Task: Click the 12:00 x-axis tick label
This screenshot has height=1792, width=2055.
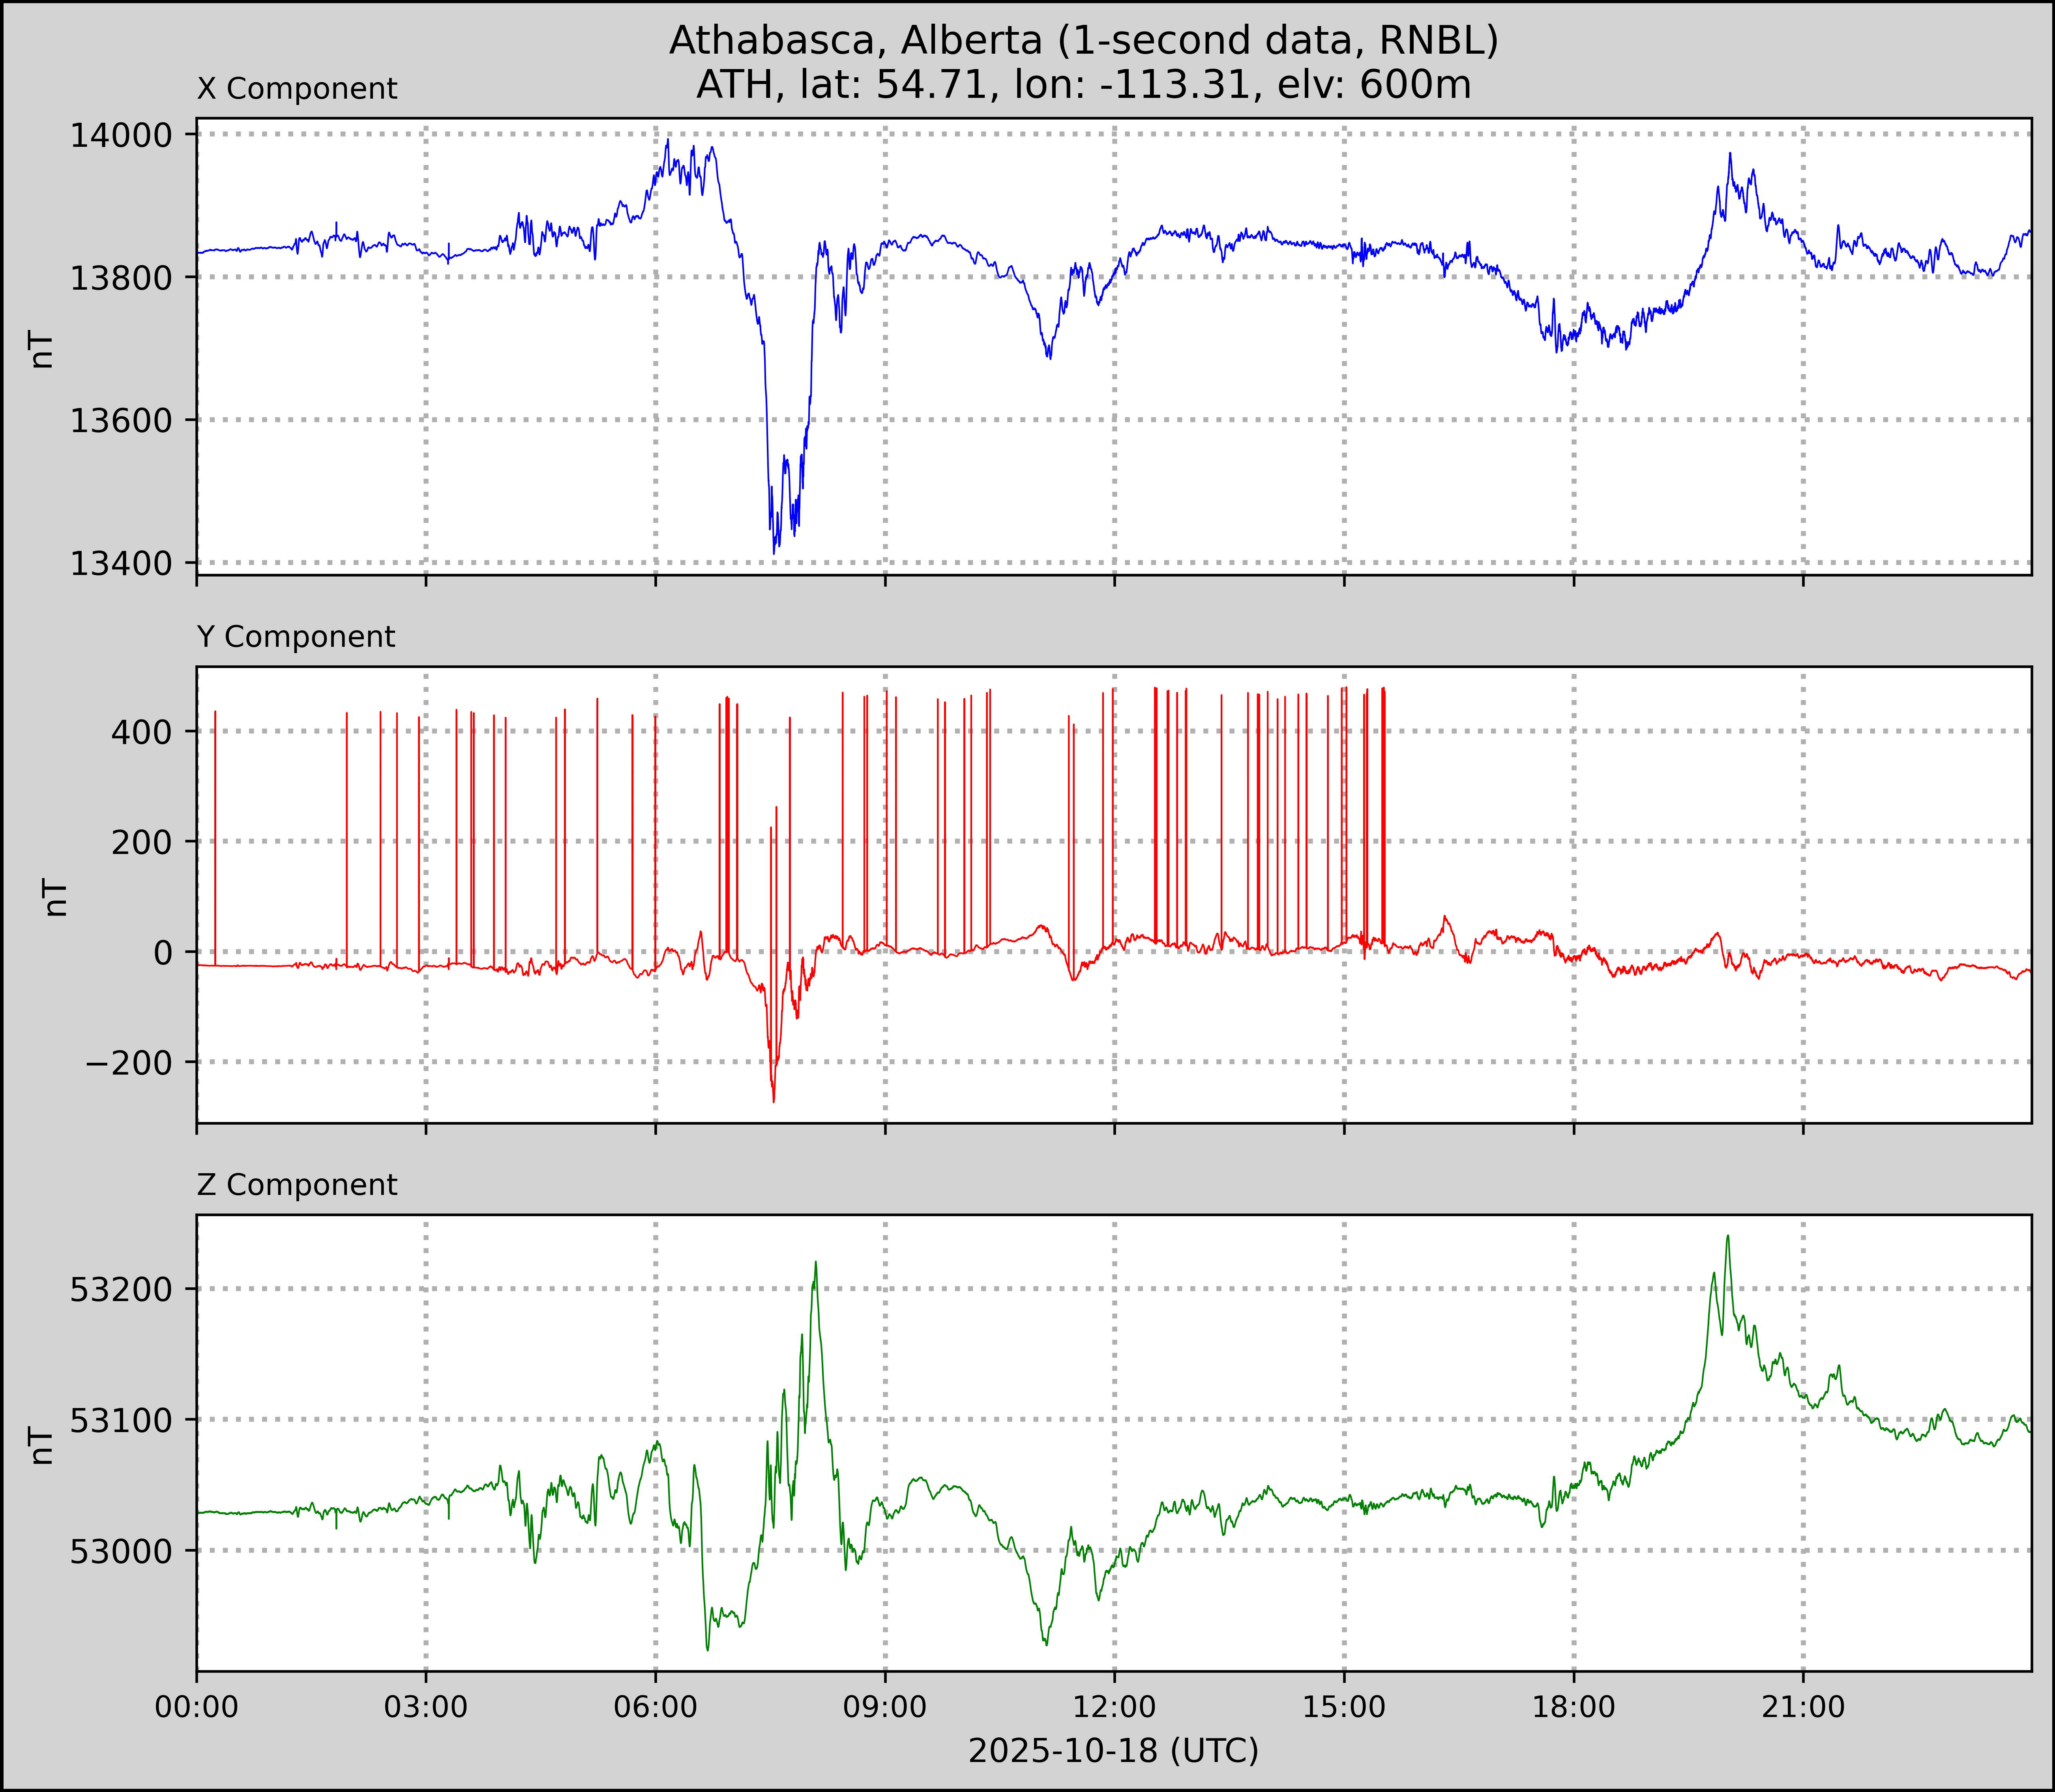Action: [1114, 1707]
